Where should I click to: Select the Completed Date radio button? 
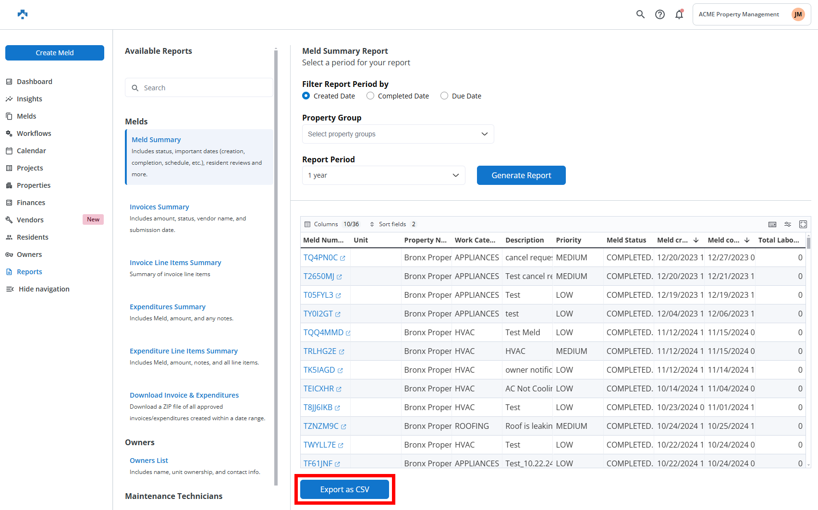tap(370, 96)
